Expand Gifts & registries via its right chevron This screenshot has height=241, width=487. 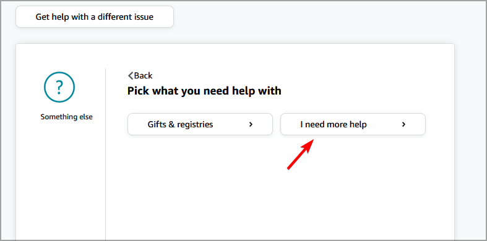point(251,124)
